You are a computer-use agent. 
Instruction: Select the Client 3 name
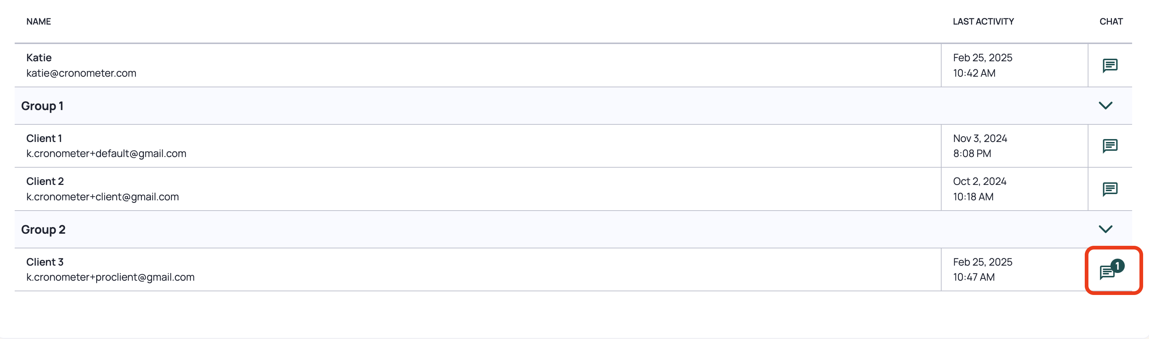(45, 262)
